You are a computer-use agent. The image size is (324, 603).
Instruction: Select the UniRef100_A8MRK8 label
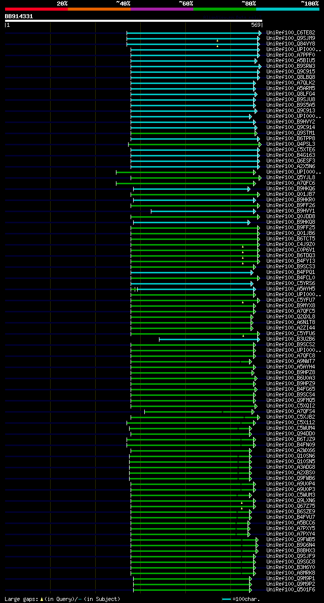(x=291, y=574)
